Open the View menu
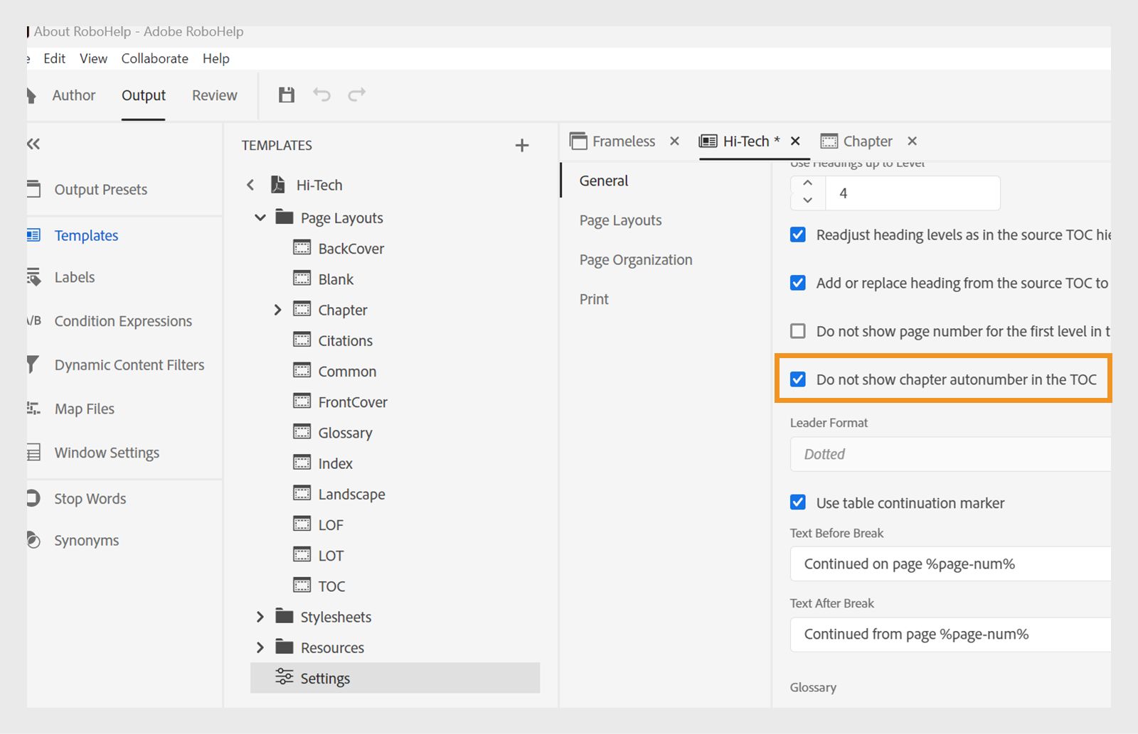Image resolution: width=1138 pixels, height=734 pixels. pos(93,58)
